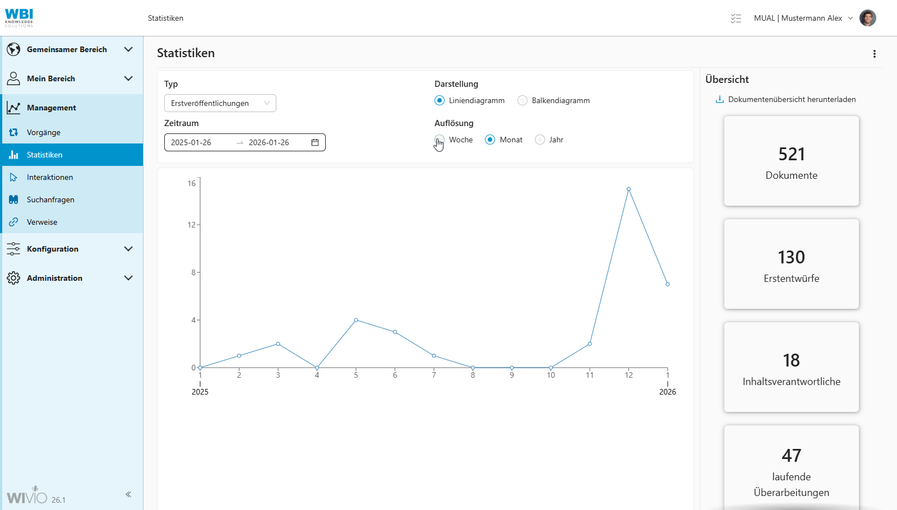
Task: Click the 521 Dokumente overview card
Action: click(791, 161)
